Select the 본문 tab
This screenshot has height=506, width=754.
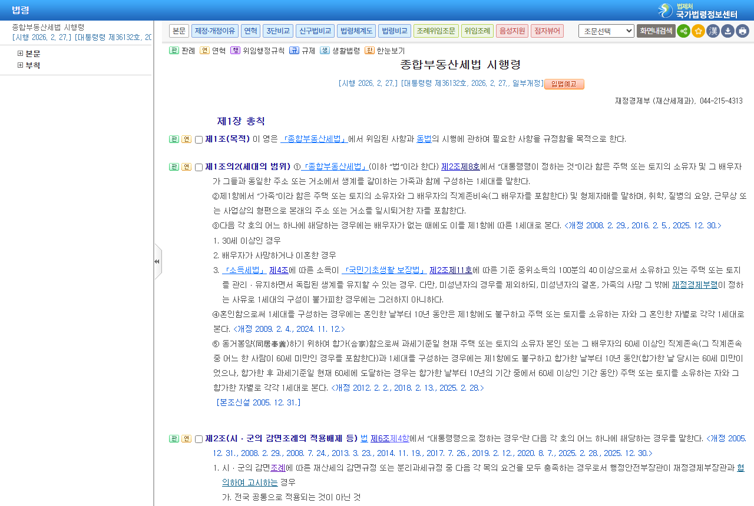click(179, 31)
